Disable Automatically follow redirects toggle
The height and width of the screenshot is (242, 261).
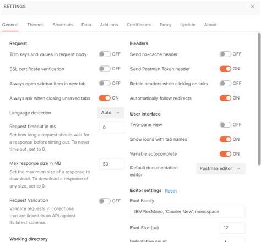(x=225, y=98)
